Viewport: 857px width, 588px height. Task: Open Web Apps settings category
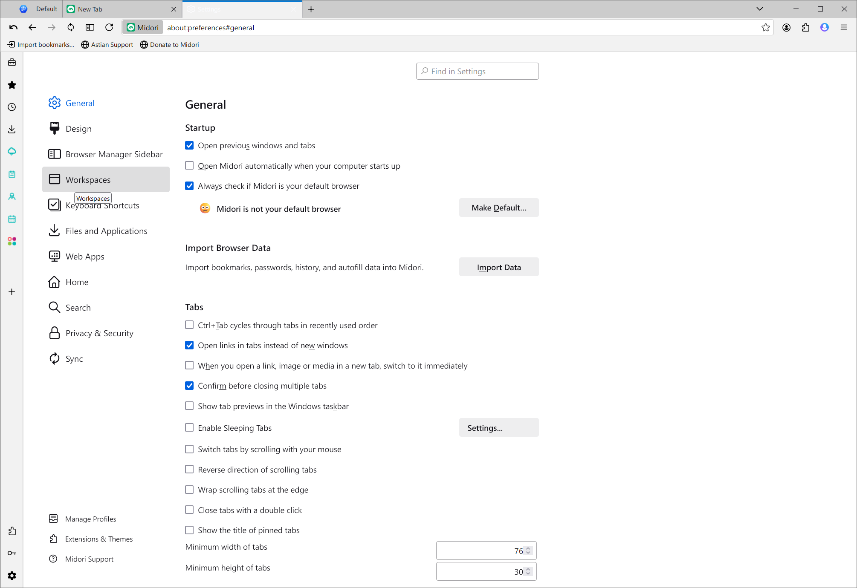pyautogui.click(x=106, y=257)
